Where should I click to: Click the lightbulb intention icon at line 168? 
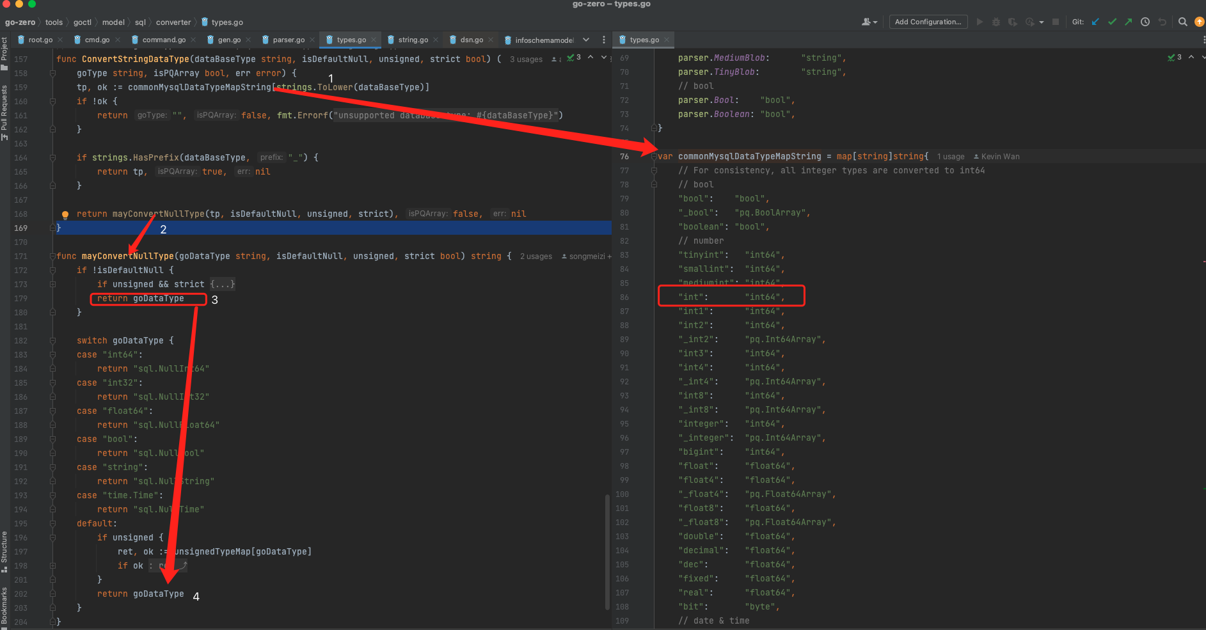[x=65, y=214]
